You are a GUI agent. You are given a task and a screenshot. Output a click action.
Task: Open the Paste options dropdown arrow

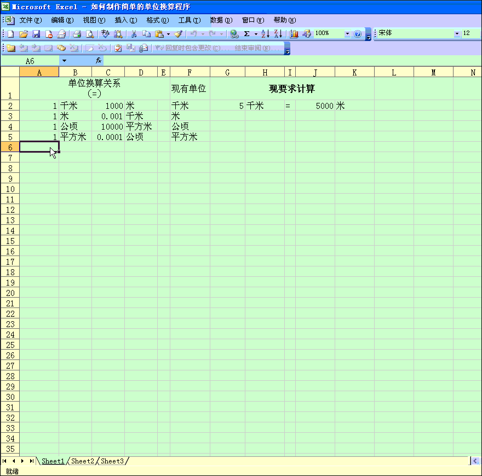(168, 34)
